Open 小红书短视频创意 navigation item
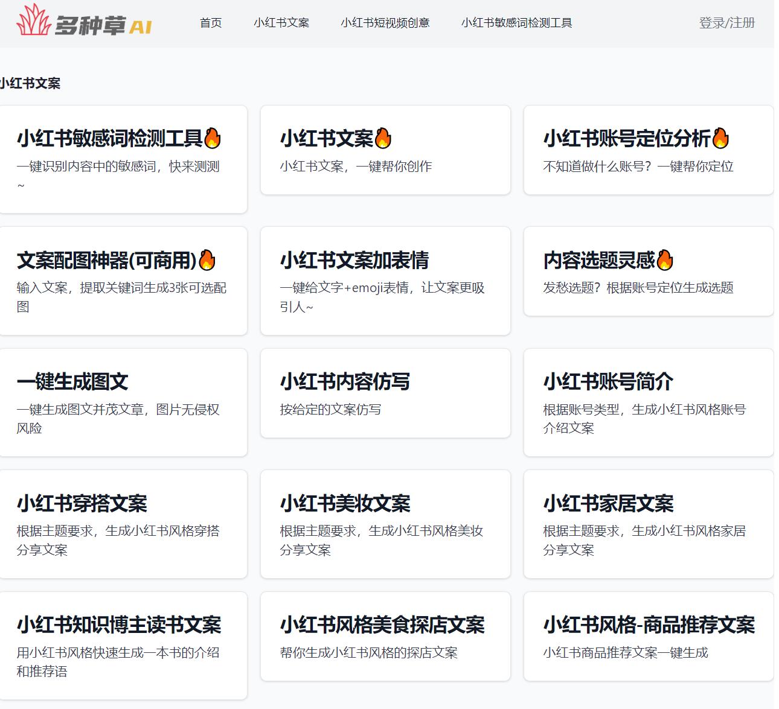Viewport: 779px width, 709px height. 385,23
